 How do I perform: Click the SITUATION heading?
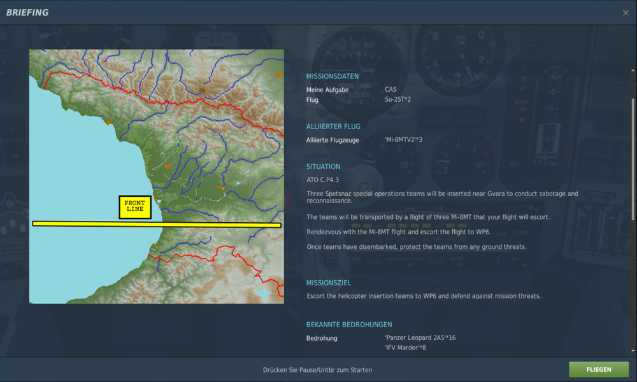[324, 167]
